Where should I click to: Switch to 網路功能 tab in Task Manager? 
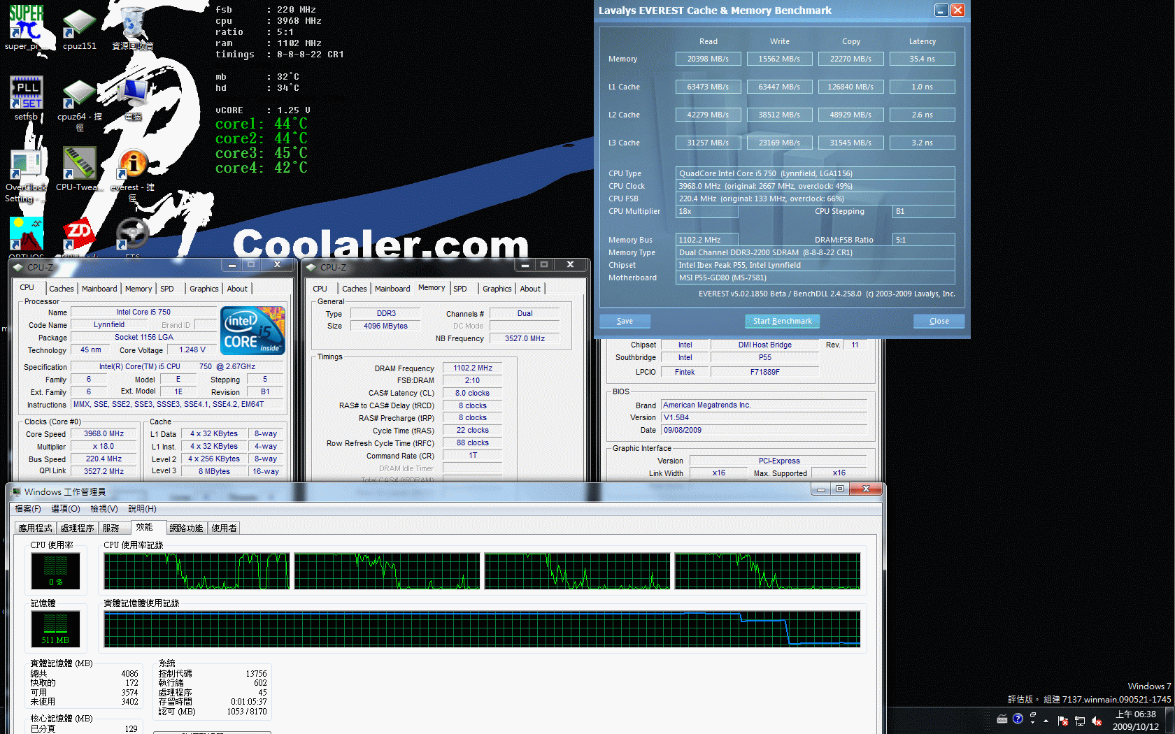[186, 528]
